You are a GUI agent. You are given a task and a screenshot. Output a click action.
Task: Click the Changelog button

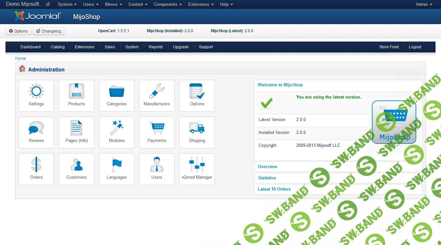pyautogui.click(x=48, y=31)
